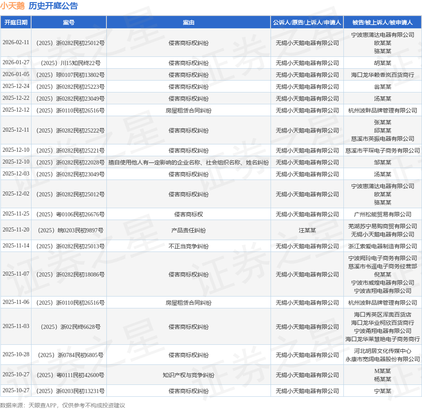The height and width of the screenshot is (409, 422).
Task: Click 侵害商标权 in the 2025-11-25 row
Action: [188, 214]
